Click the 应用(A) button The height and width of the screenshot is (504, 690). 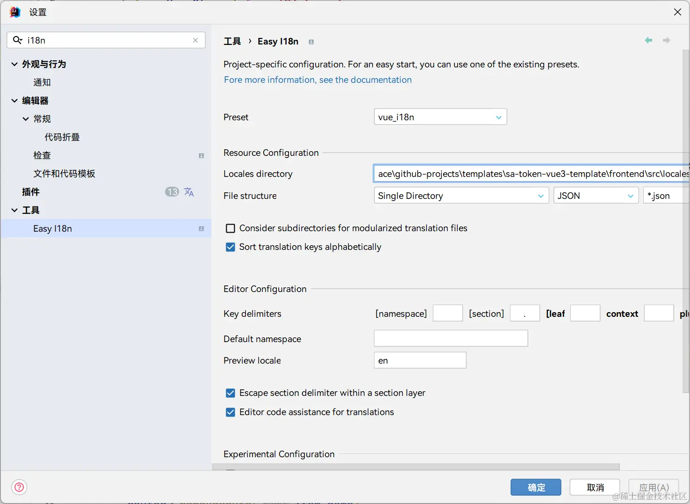pyautogui.click(x=654, y=487)
